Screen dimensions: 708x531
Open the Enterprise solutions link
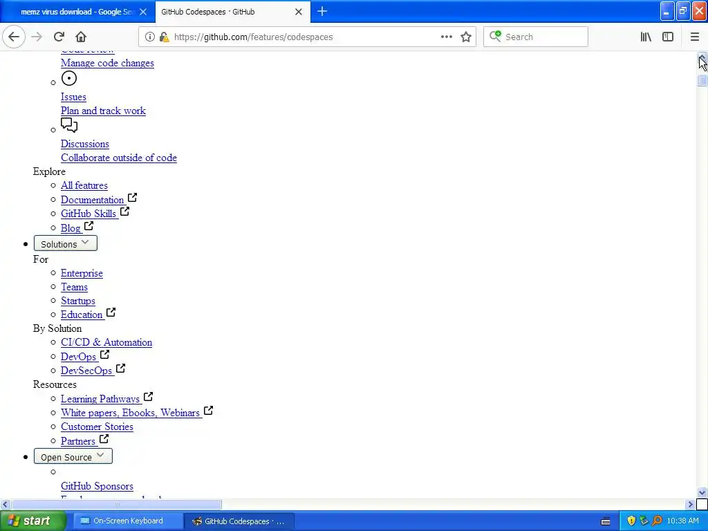pos(82,274)
